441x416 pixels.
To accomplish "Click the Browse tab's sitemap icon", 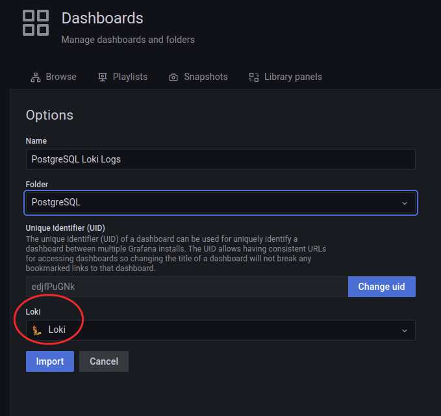I will (36, 77).
